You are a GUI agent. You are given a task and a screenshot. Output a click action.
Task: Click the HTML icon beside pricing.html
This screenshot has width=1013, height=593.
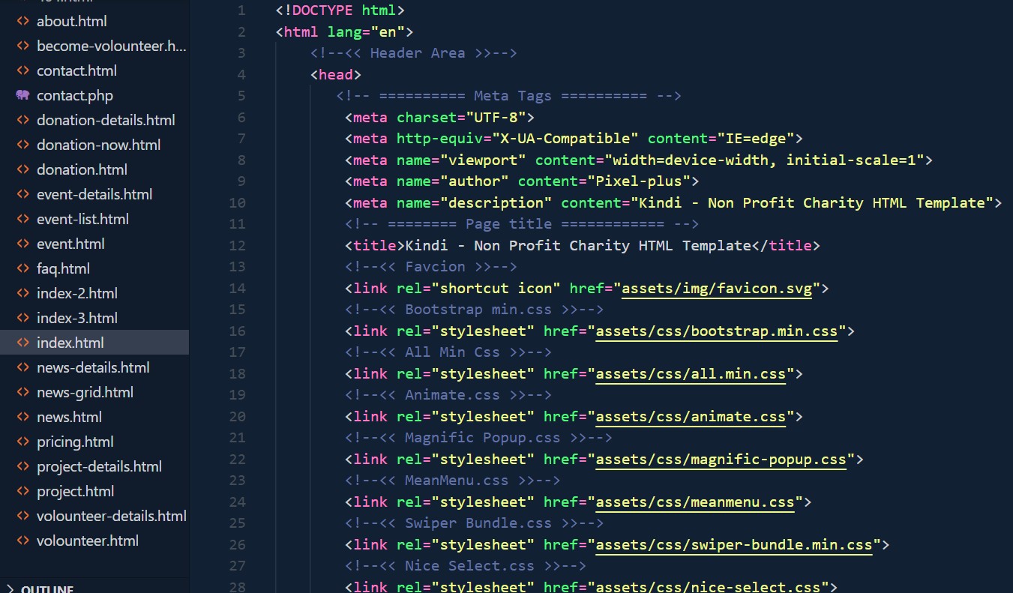(22, 442)
